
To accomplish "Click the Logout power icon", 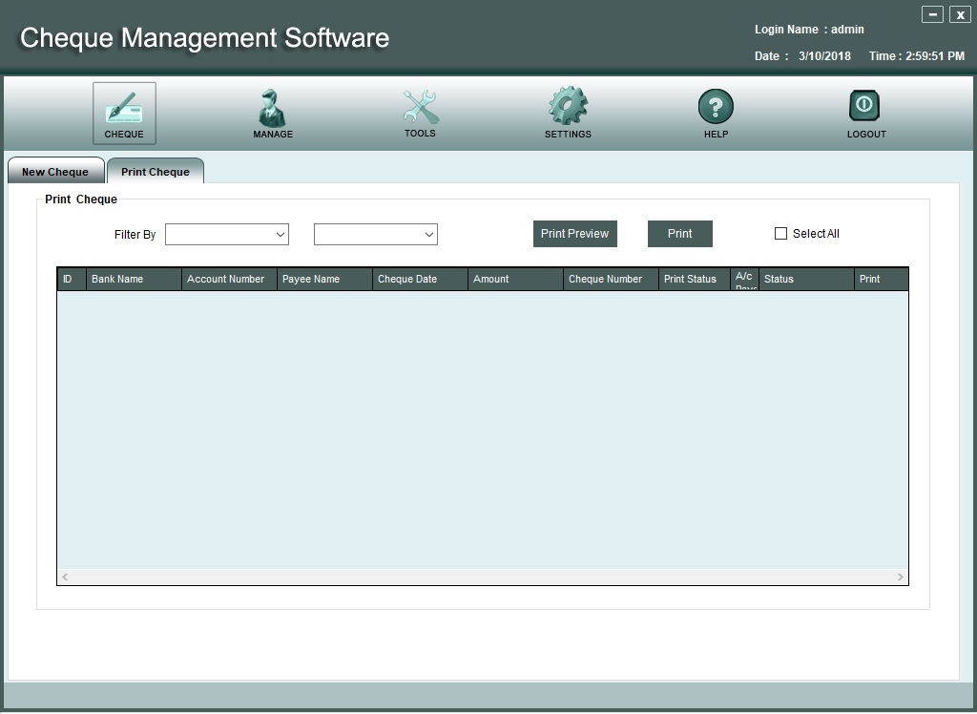I will [865, 106].
